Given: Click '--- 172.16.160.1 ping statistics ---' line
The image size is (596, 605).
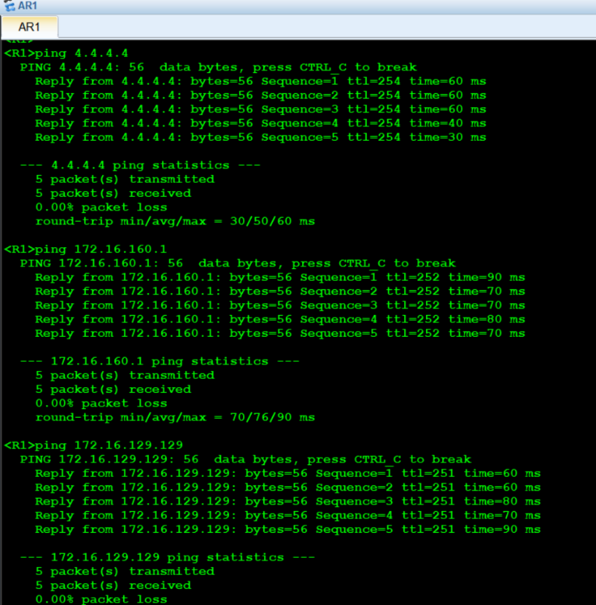Looking at the screenshot, I should (160, 361).
